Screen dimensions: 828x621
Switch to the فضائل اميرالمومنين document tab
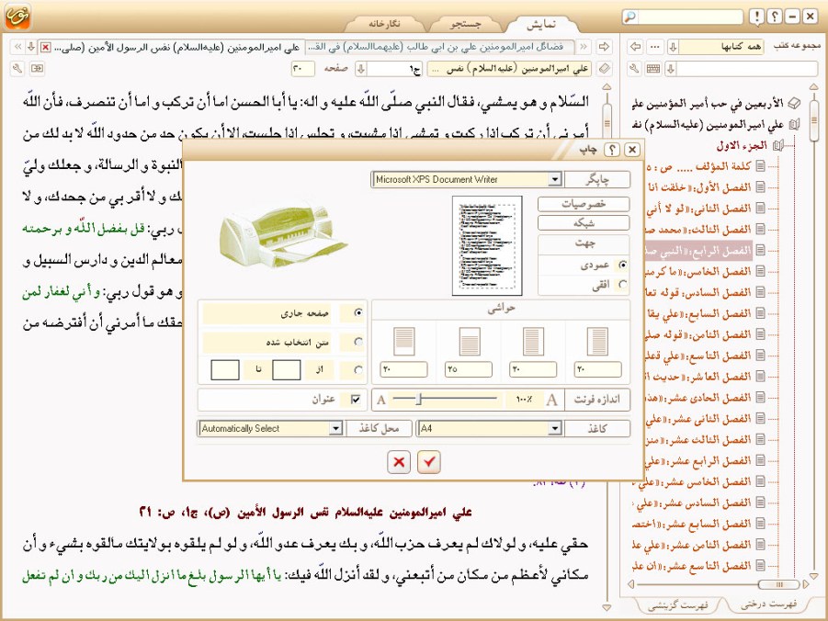(437, 47)
